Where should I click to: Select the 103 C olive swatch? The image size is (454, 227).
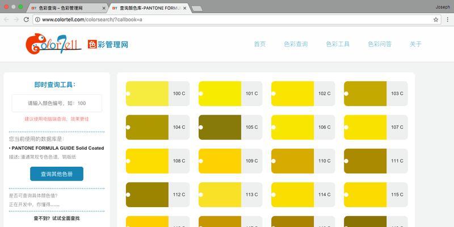tap(376, 94)
